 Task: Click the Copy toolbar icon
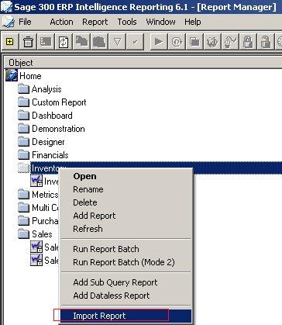point(81,42)
